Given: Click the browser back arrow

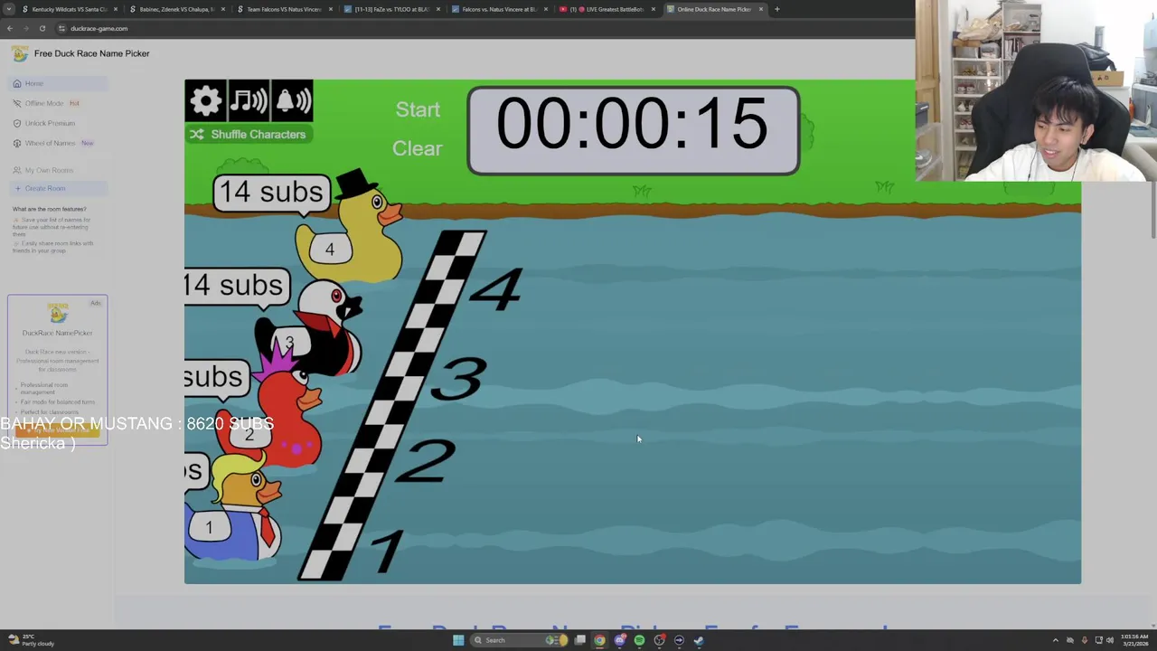Looking at the screenshot, I should tap(10, 28).
